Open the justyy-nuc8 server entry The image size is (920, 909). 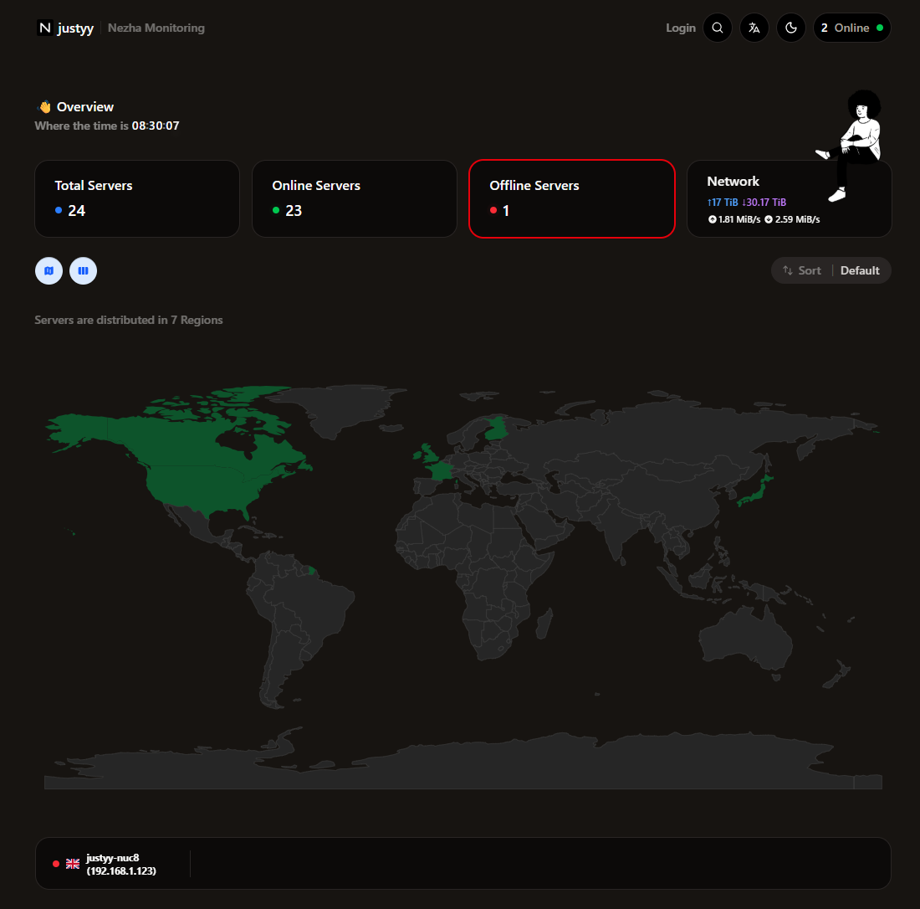click(x=463, y=863)
